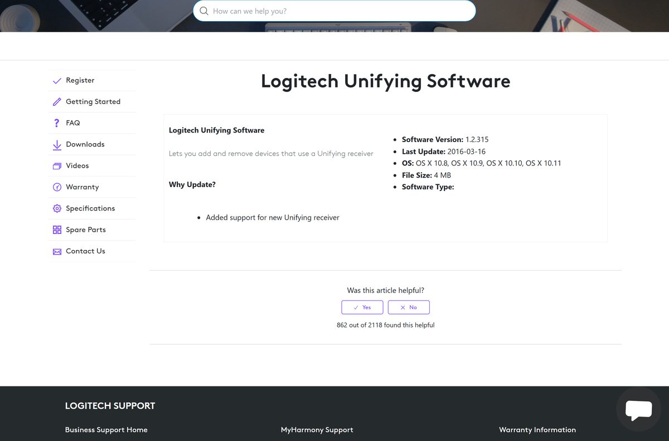Click the bold 'Logitech Unifying Software' subheading
Image resolution: width=669 pixels, height=441 pixels.
[x=216, y=130]
